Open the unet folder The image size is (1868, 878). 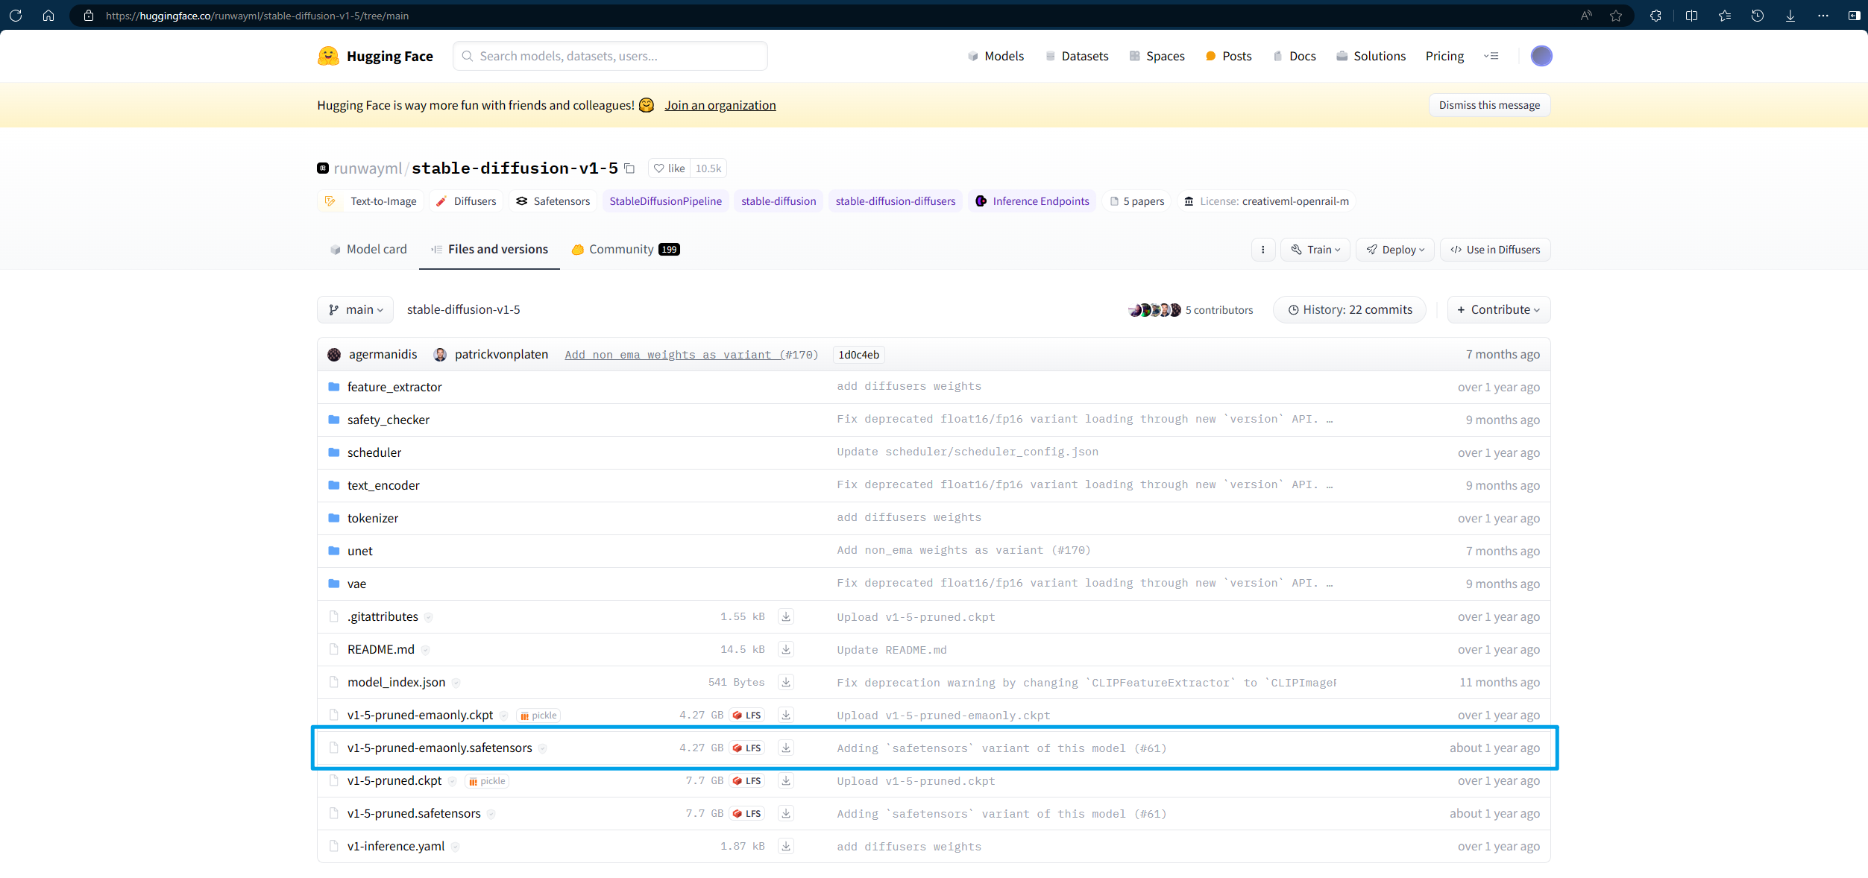(359, 551)
